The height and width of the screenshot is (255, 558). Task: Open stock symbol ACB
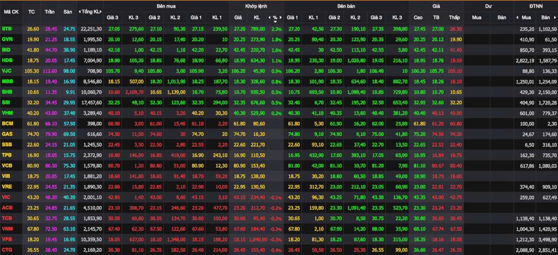pos(7,208)
